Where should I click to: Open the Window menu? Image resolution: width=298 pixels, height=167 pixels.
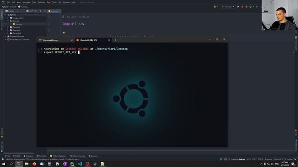click(66, 2)
